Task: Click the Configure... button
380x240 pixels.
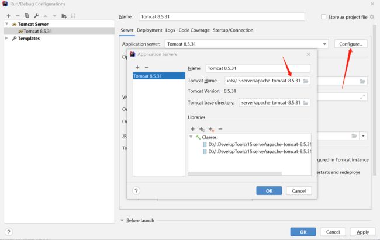Action: [x=351, y=44]
